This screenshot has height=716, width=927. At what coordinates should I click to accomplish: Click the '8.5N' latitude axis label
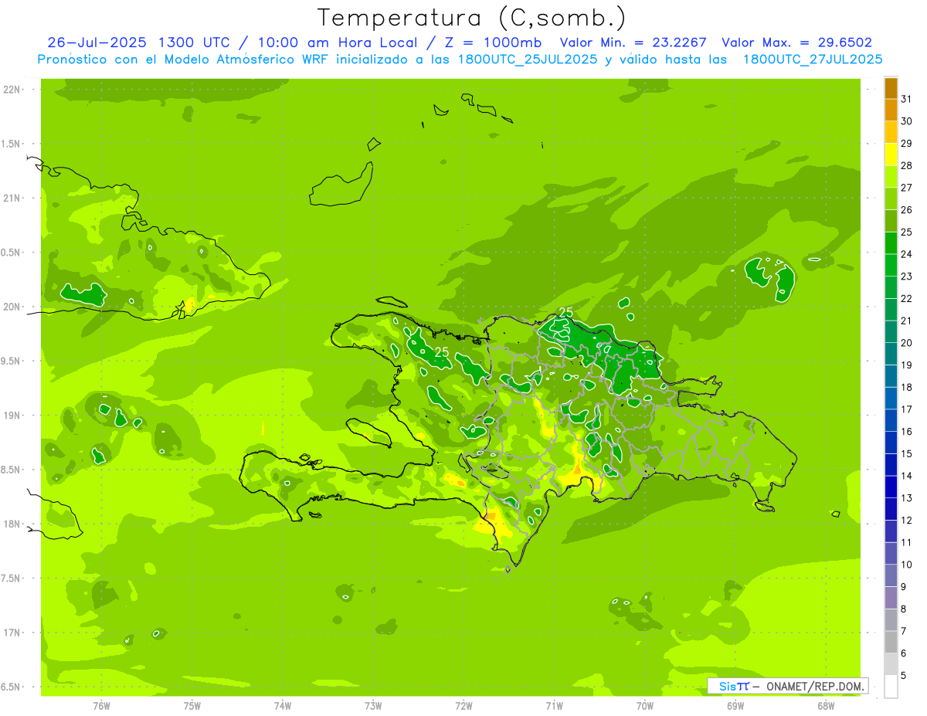(11, 470)
